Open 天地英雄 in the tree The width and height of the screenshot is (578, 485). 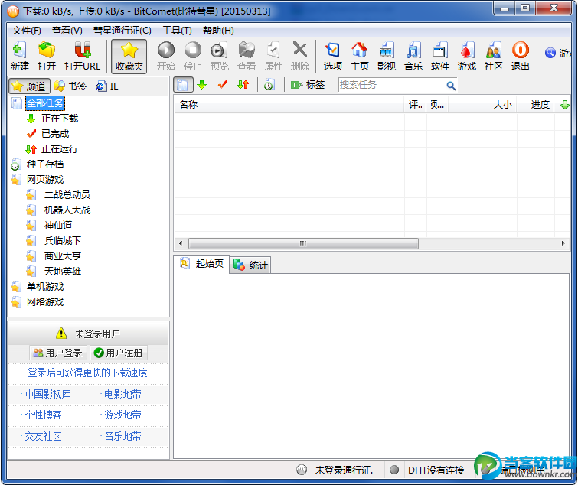[x=62, y=272]
